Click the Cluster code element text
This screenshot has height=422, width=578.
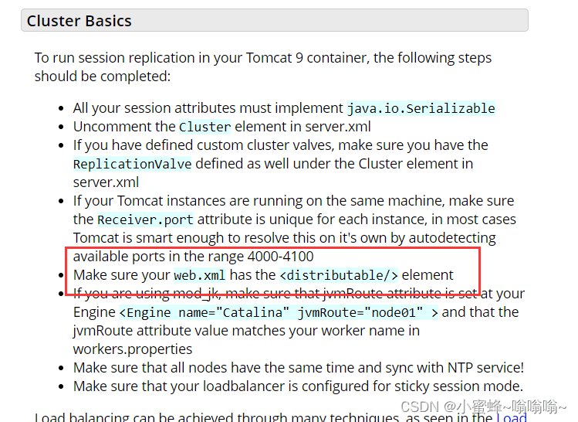click(205, 127)
